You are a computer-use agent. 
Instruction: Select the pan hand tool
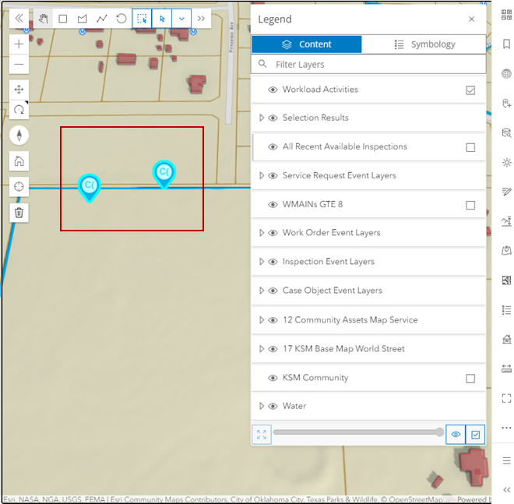tap(44, 19)
